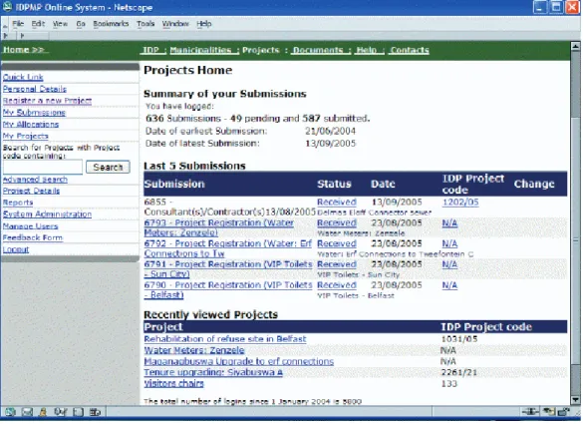Open Water Meters: Zenzele recent project

[x=194, y=350]
